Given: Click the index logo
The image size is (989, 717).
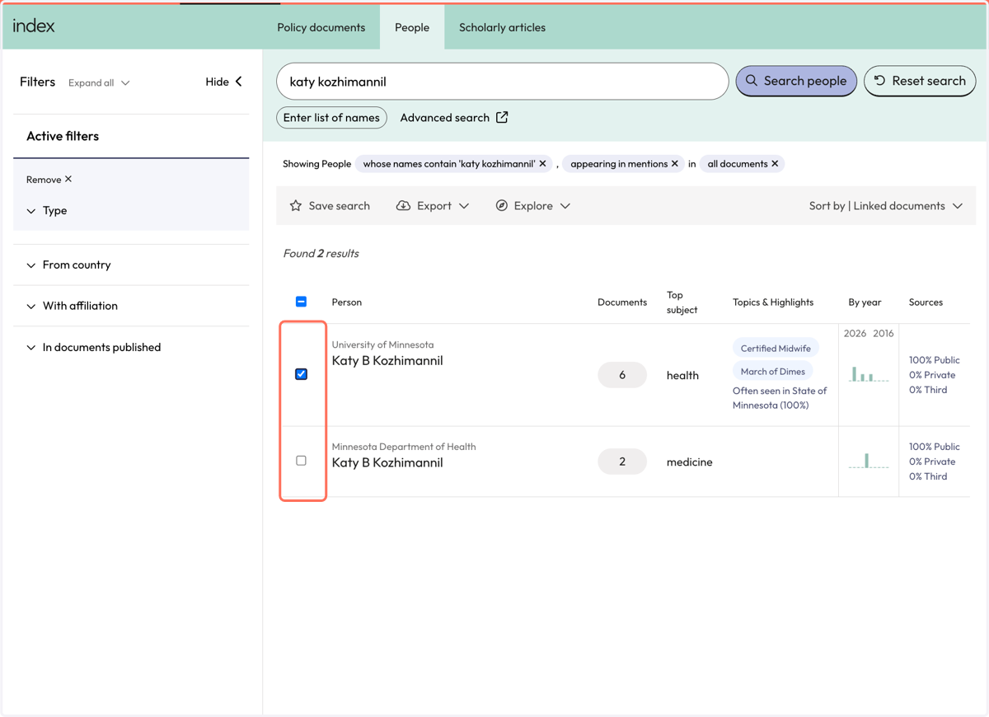Looking at the screenshot, I should point(34,26).
